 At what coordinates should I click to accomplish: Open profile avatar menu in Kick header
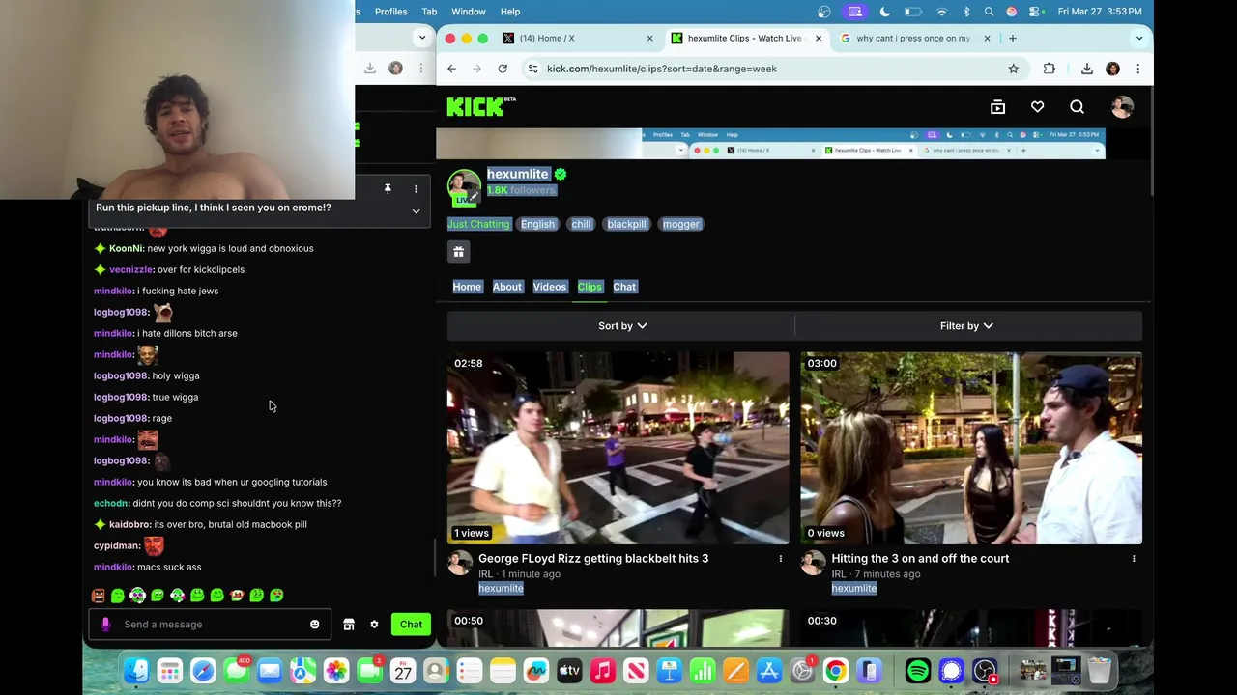[x=1121, y=107]
